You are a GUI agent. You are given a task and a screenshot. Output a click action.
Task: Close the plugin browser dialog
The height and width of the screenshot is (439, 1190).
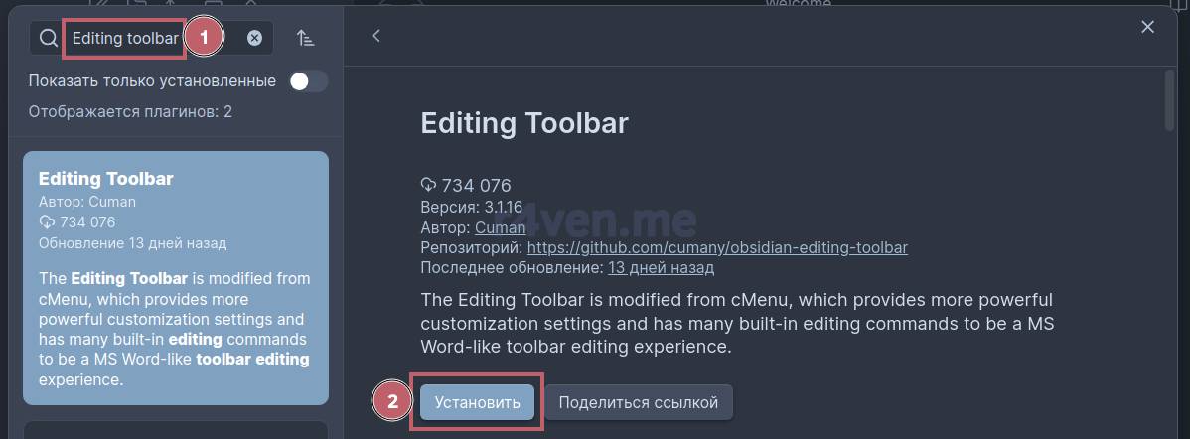pyautogui.click(x=1147, y=27)
